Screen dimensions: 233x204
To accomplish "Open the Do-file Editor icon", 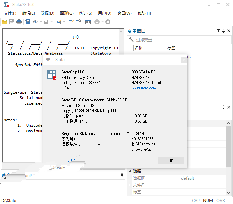I will [59, 22].
